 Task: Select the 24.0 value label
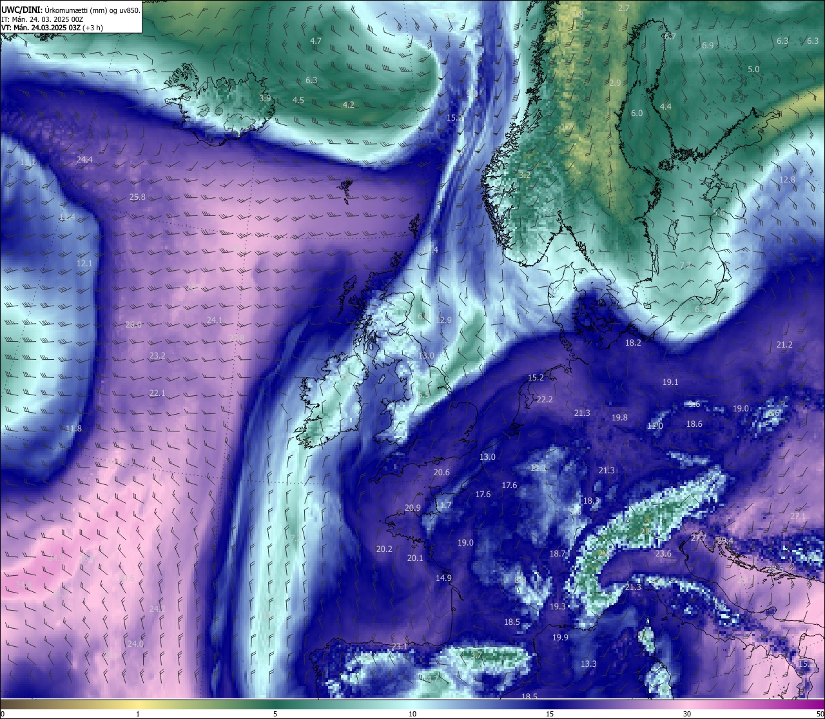[135, 644]
